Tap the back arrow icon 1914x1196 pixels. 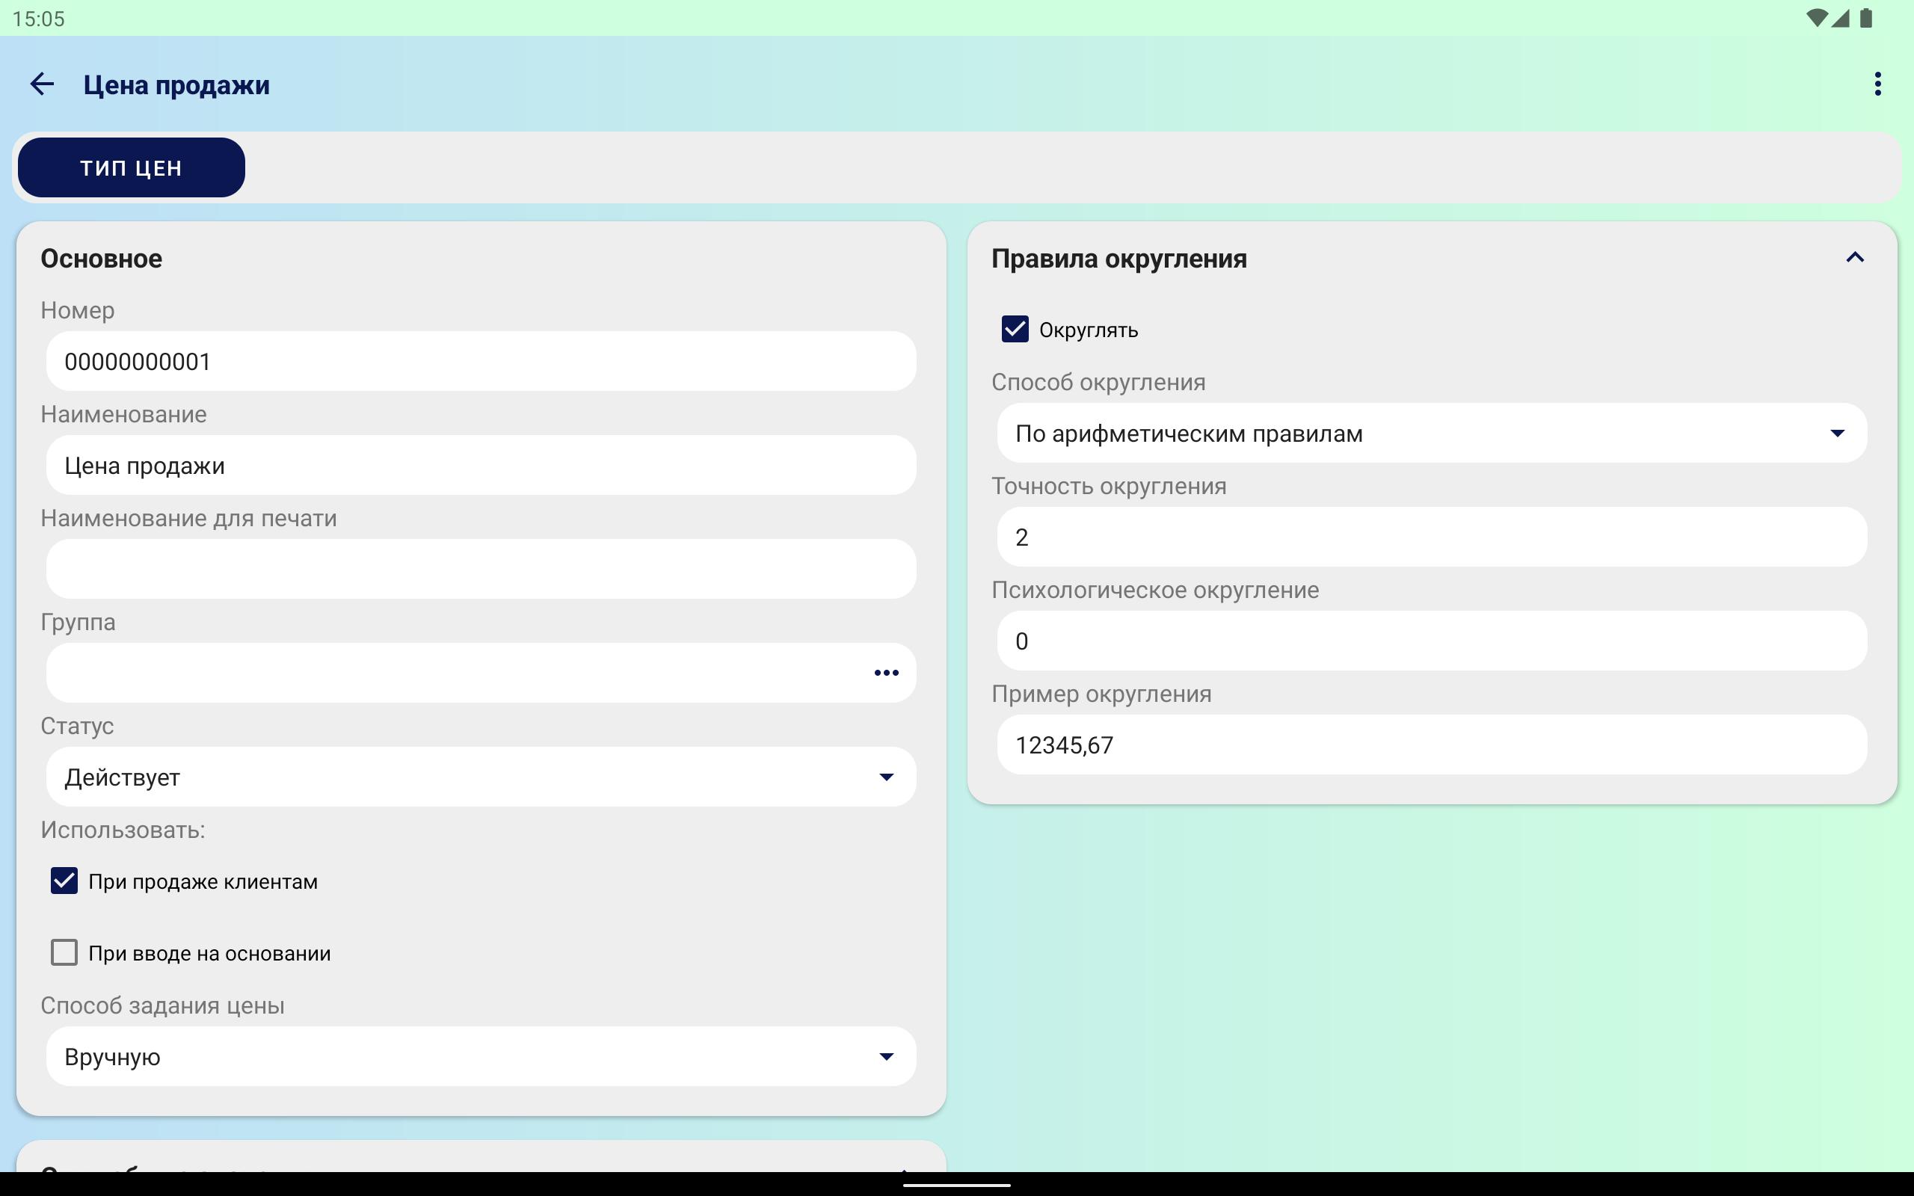(42, 84)
